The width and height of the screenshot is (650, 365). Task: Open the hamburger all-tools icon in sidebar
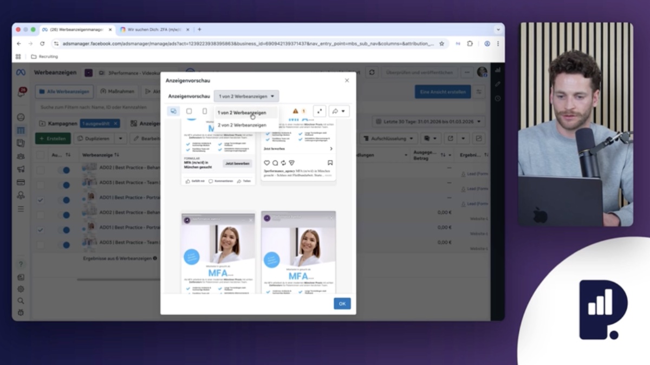tap(21, 208)
